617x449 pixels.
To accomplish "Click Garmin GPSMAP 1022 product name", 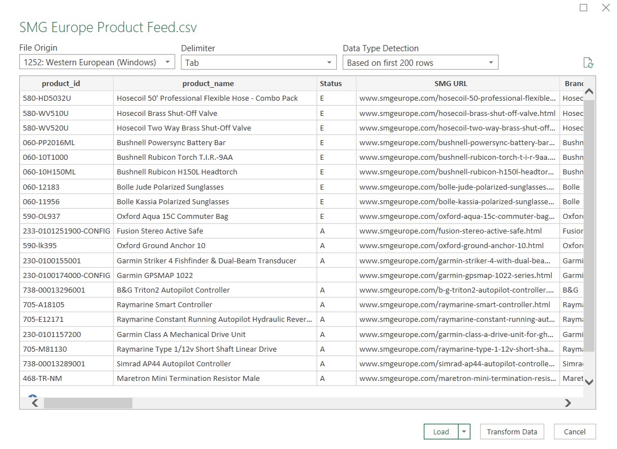I will (215, 275).
